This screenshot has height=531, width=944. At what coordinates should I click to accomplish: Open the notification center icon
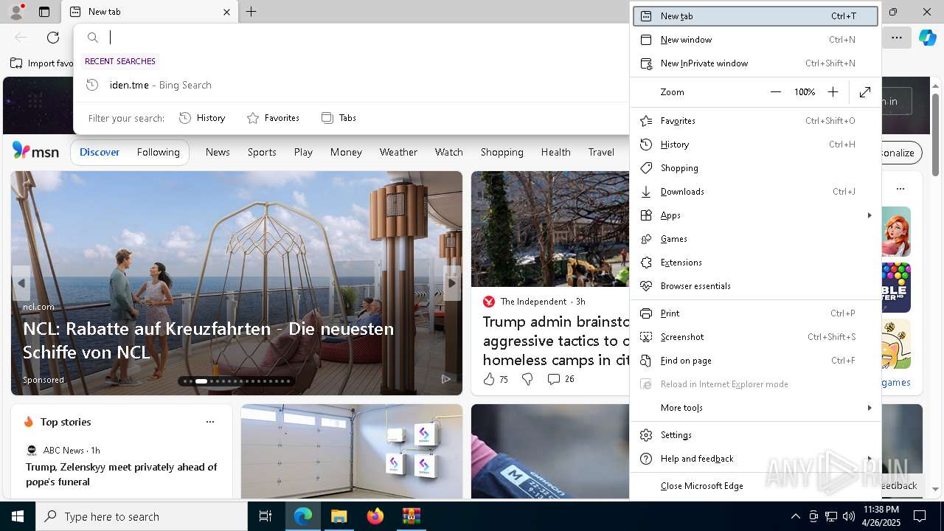coord(920,516)
